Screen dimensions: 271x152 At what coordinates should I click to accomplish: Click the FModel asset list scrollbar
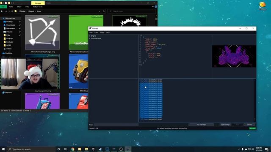coord(254,100)
